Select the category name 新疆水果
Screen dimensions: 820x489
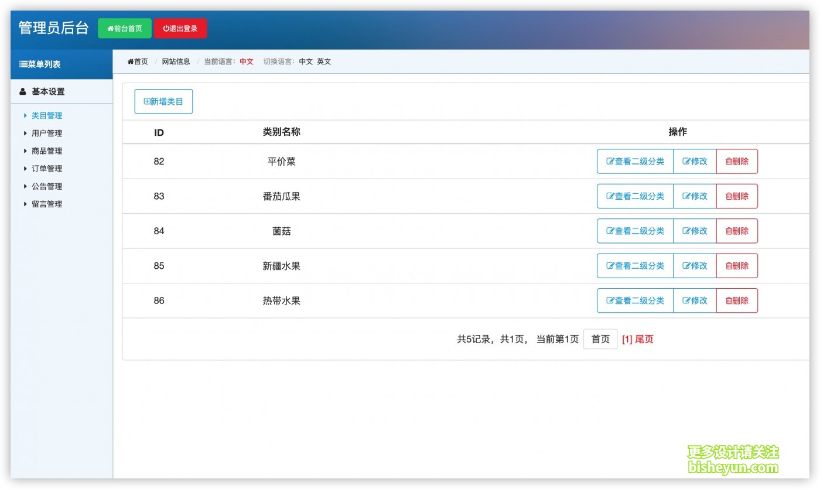[x=282, y=266]
